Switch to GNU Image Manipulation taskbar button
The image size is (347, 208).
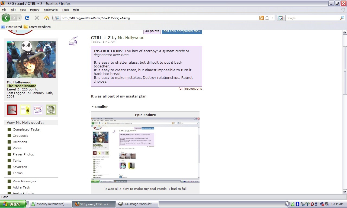click(x=136, y=204)
